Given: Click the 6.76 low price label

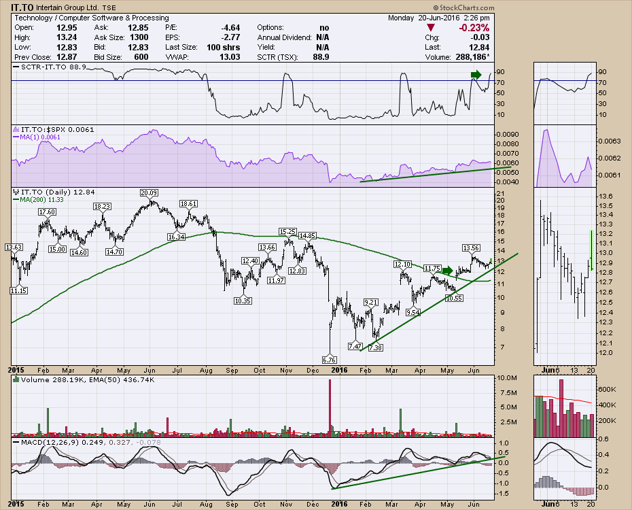Looking at the screenshot, I should [x=330, y=358].
